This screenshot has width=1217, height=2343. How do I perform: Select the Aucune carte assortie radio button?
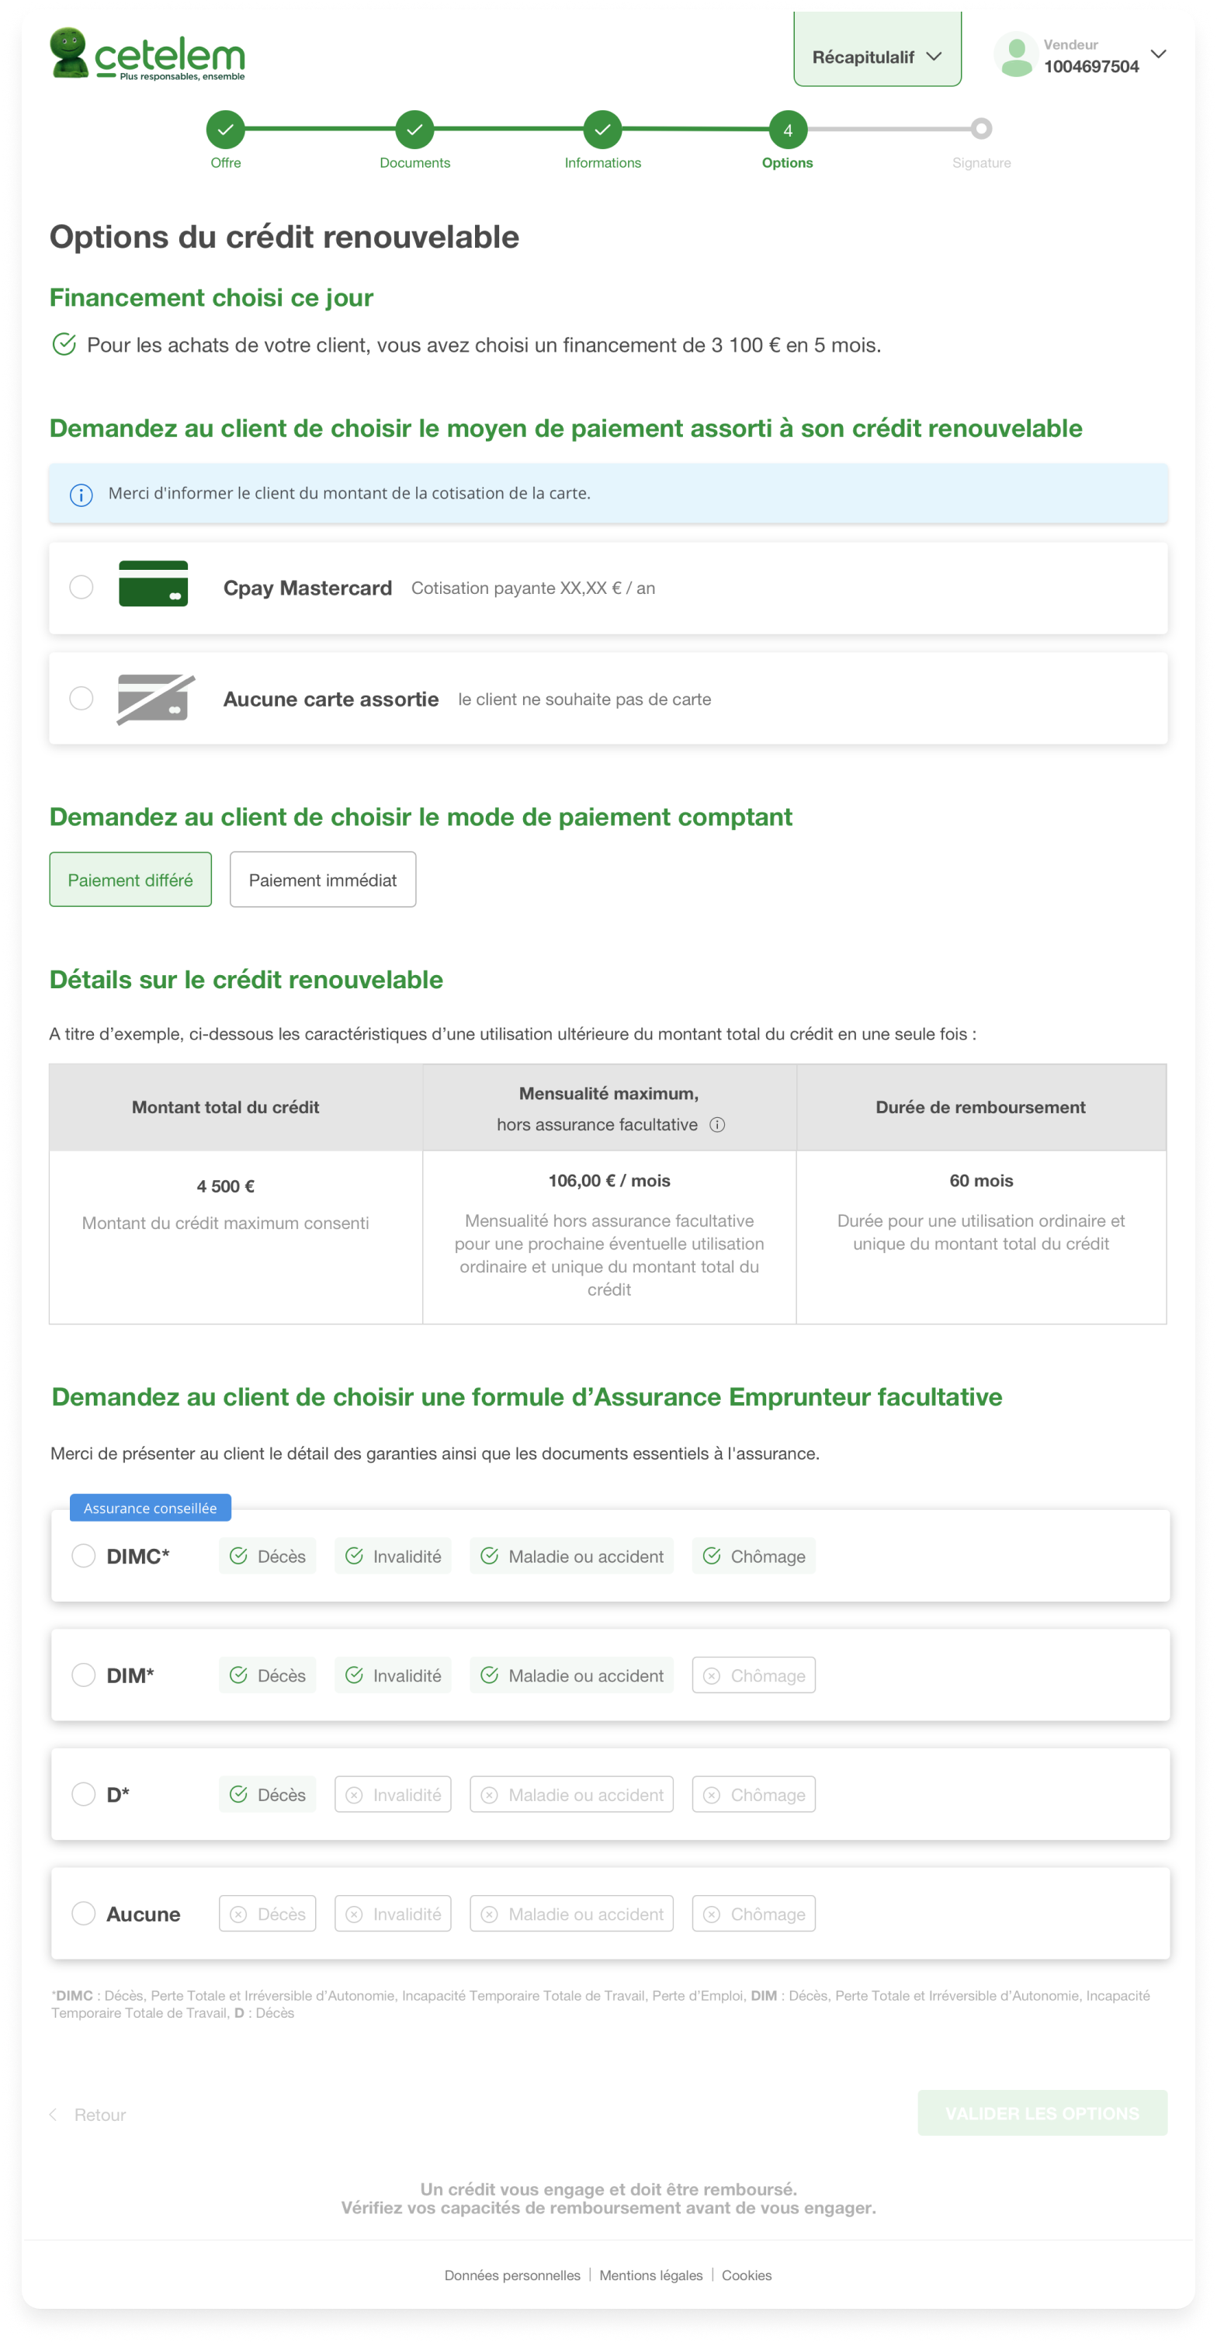tap(81, 698)
